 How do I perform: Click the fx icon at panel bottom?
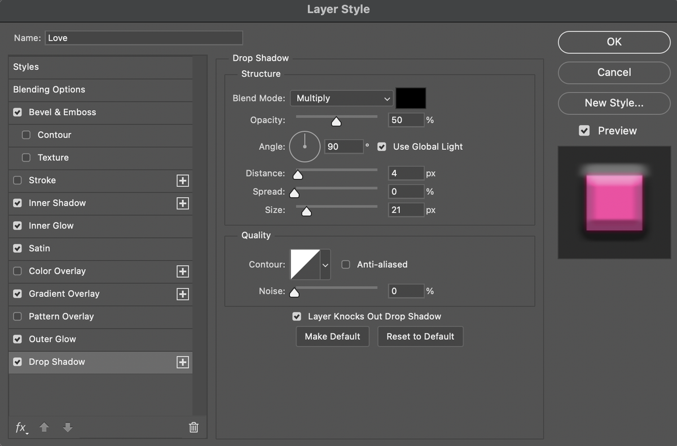(21, 428)
